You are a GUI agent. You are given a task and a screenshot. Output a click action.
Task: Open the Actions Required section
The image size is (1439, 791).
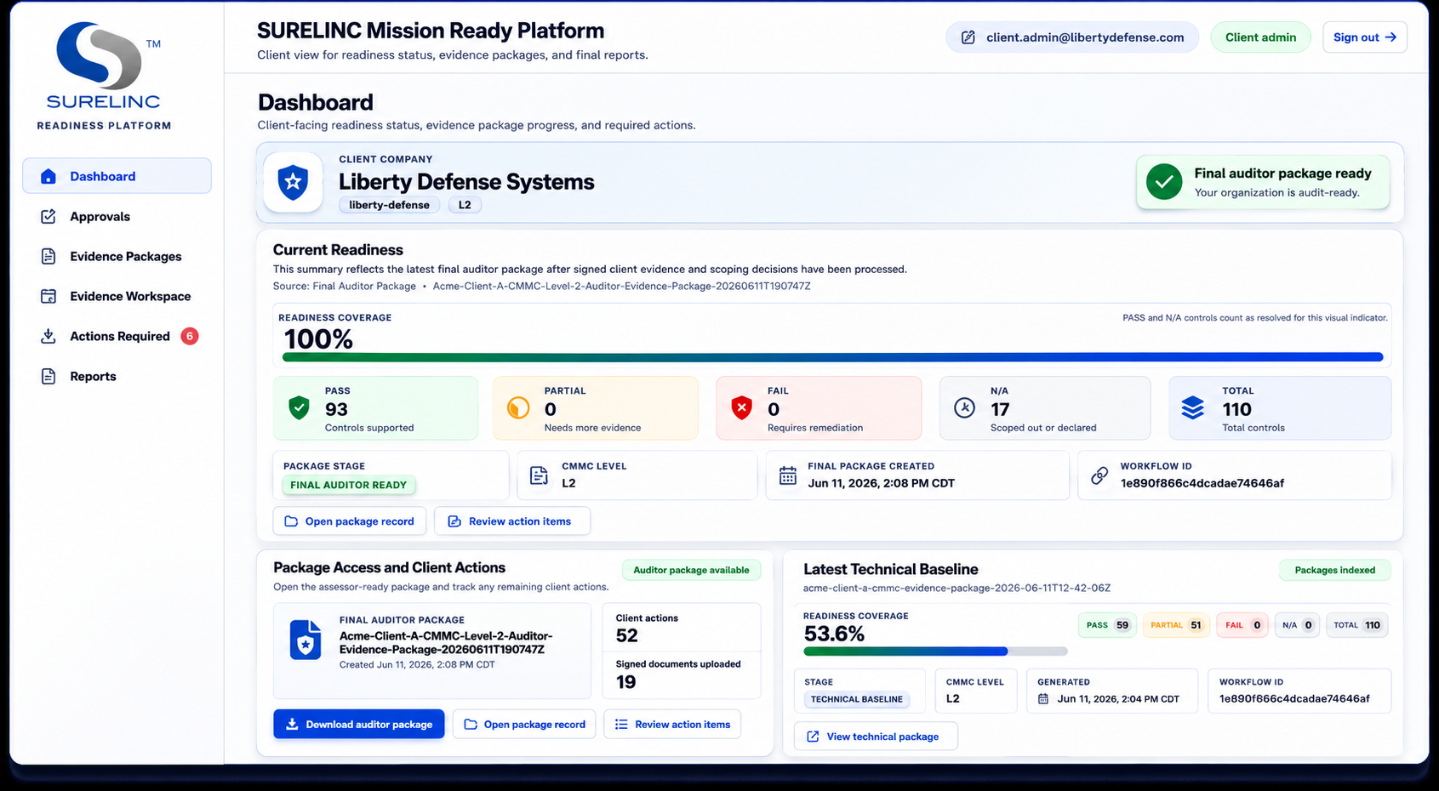pyautogui.click(x=117, y=336)
